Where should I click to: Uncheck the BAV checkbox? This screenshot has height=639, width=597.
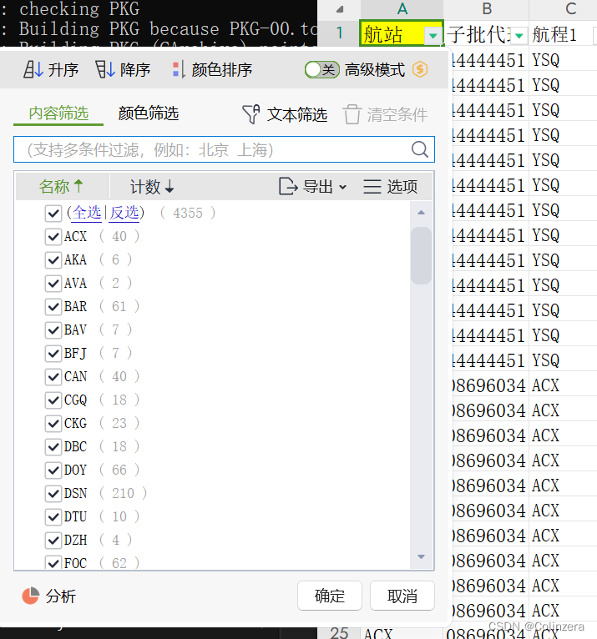pyautogui.click(x=53, y=330)
